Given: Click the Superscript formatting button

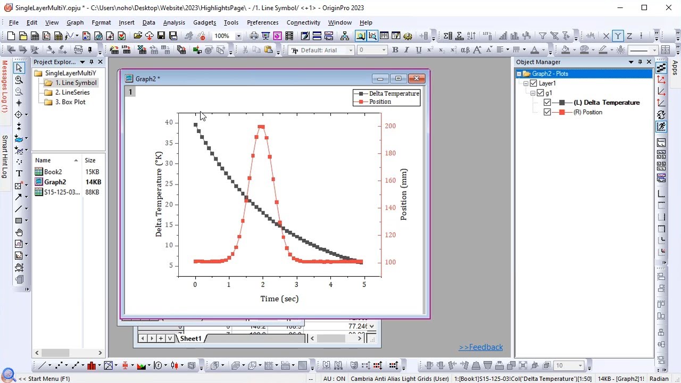Looking at the screenshot, I should tap(430, 50).
